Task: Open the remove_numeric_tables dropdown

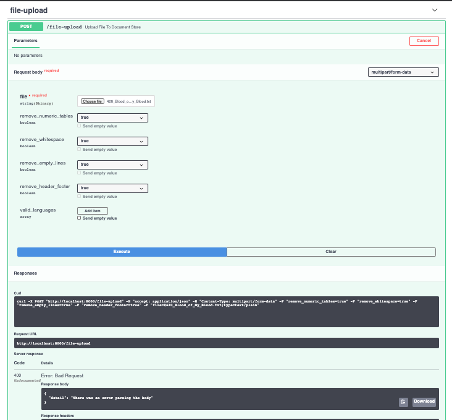Action: click(x=112, y=118)
